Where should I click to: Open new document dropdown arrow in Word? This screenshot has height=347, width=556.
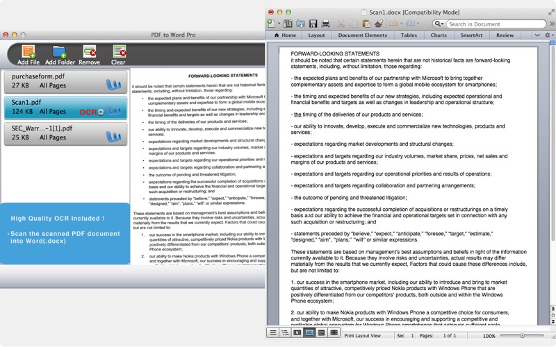[x=279, y=24]
